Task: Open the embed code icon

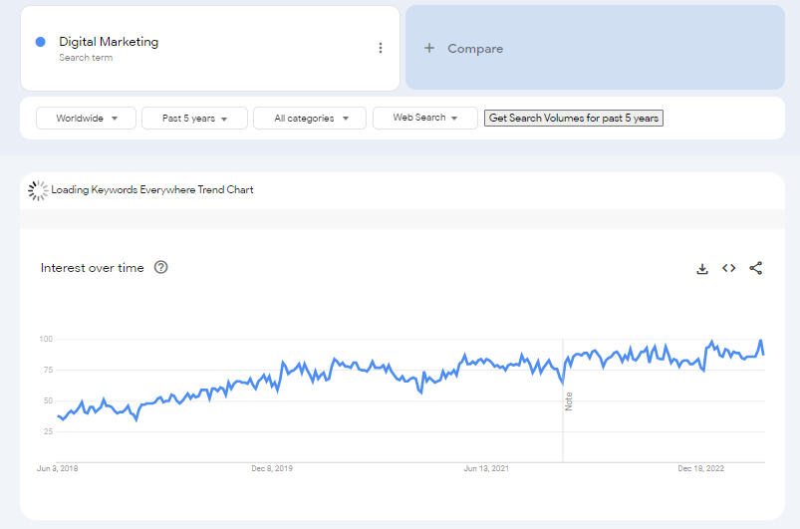Action: click(728, 268)
